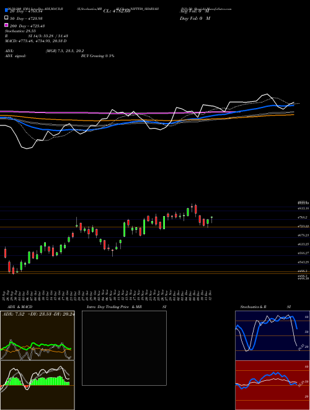
Task: Click the ADX (MGR) values line
Action: click(x=45, y=51)
